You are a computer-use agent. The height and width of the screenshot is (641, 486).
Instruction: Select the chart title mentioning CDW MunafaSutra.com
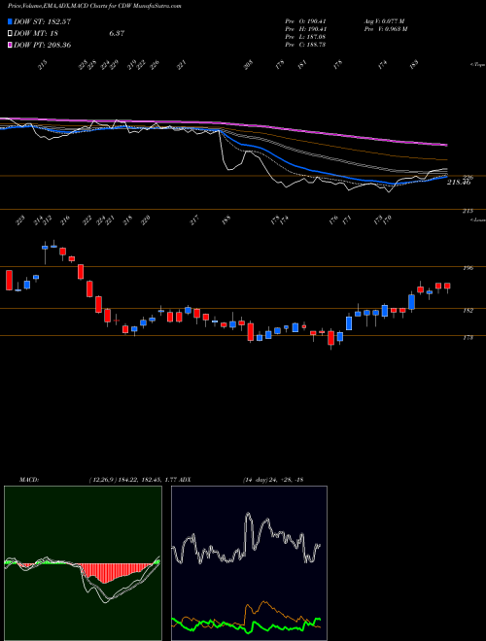94,6
